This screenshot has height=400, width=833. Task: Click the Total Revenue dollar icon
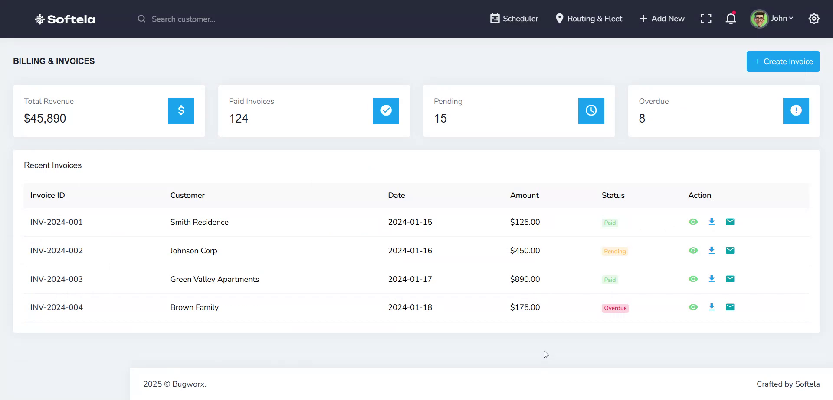coord(181,111)
